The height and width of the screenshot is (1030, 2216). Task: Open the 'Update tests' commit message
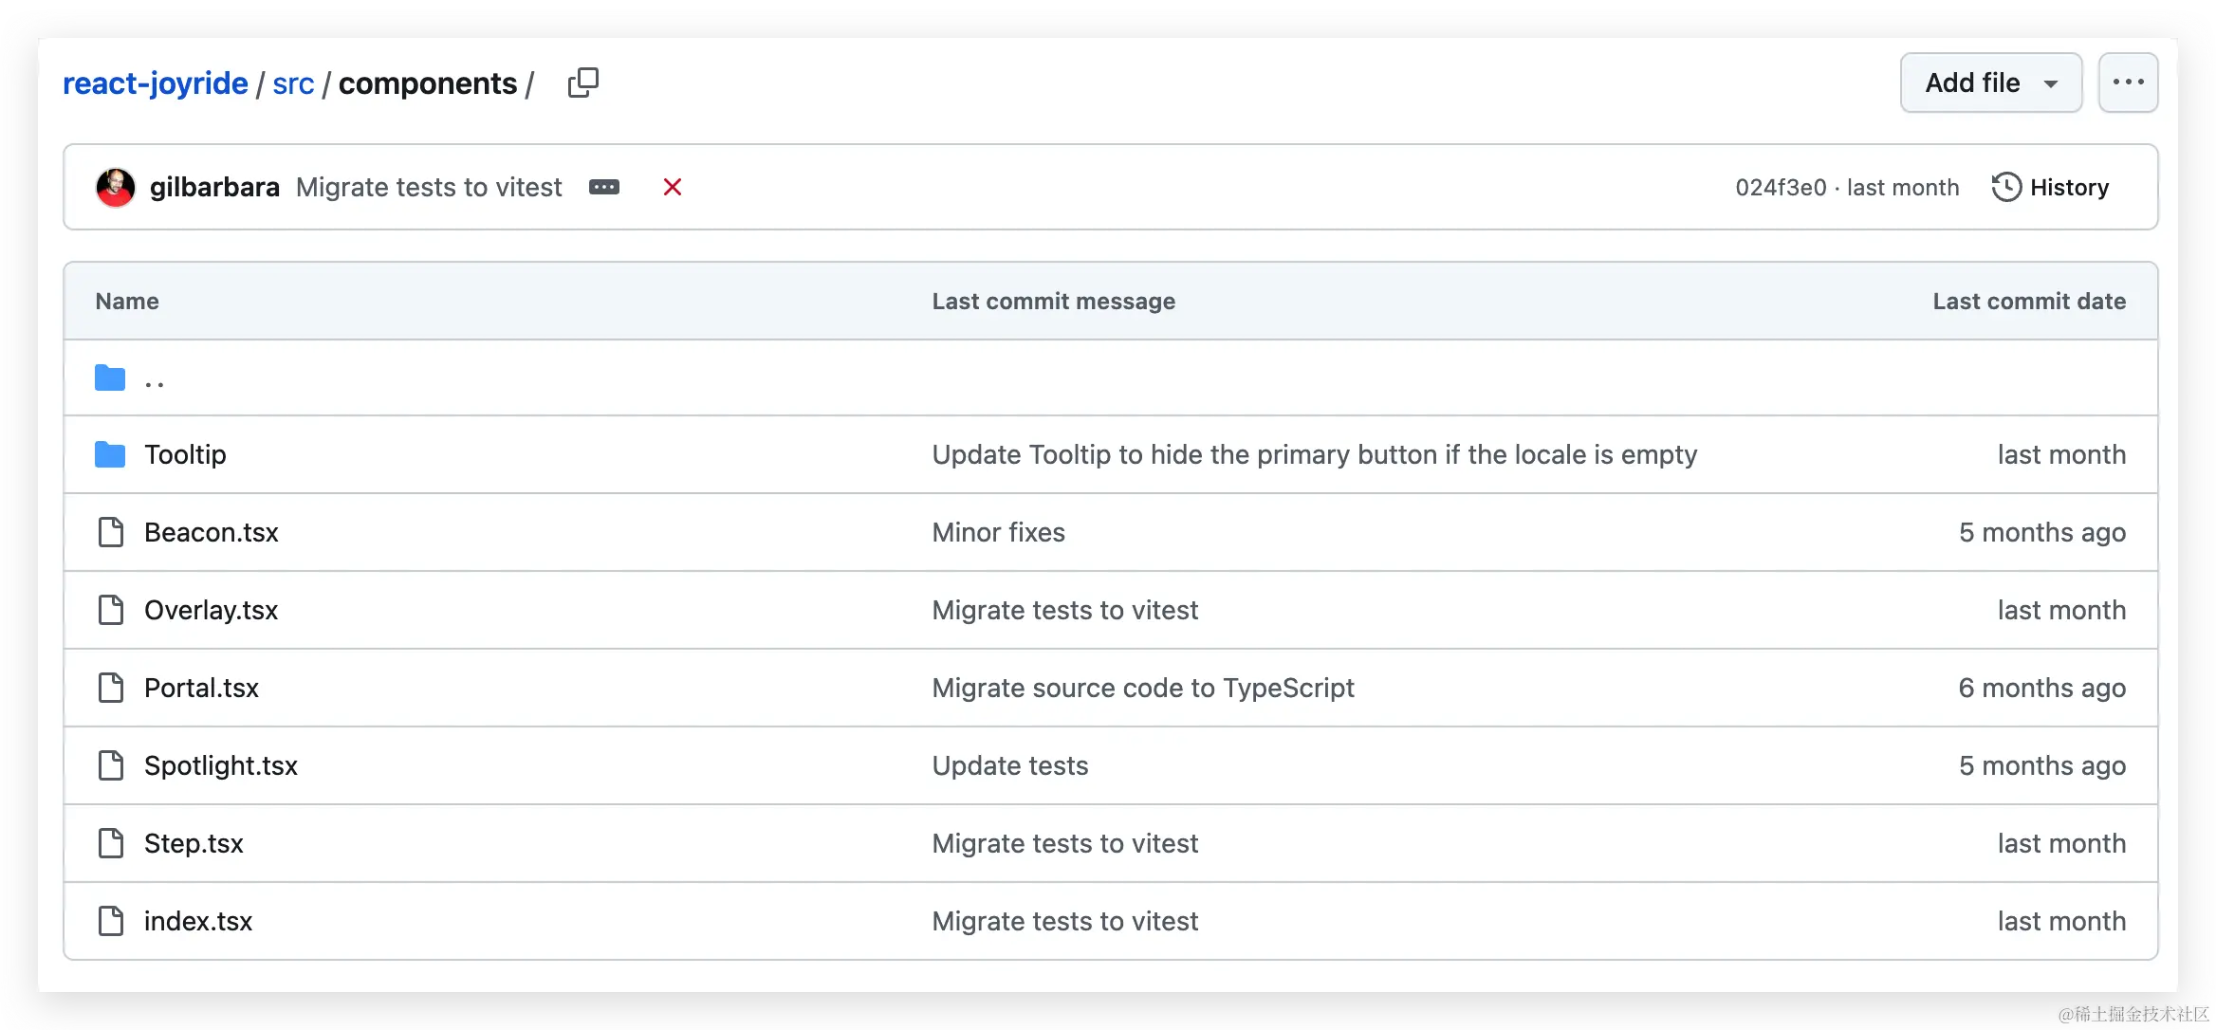click(1010, 765)
